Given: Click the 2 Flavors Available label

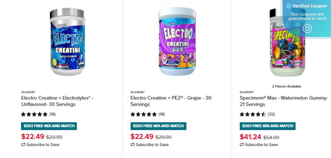Looking at the screenshot, I should point(287,86).
